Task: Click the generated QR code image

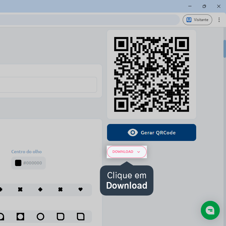Action: (x=152, y=74)
